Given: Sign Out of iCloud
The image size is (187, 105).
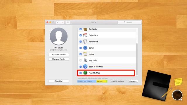Looking at the screenshot, I should tap(58, 81).
